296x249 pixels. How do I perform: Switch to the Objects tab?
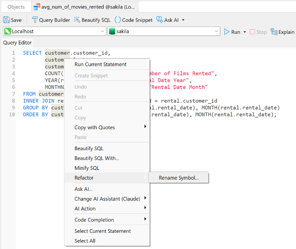tap(16, 7)
